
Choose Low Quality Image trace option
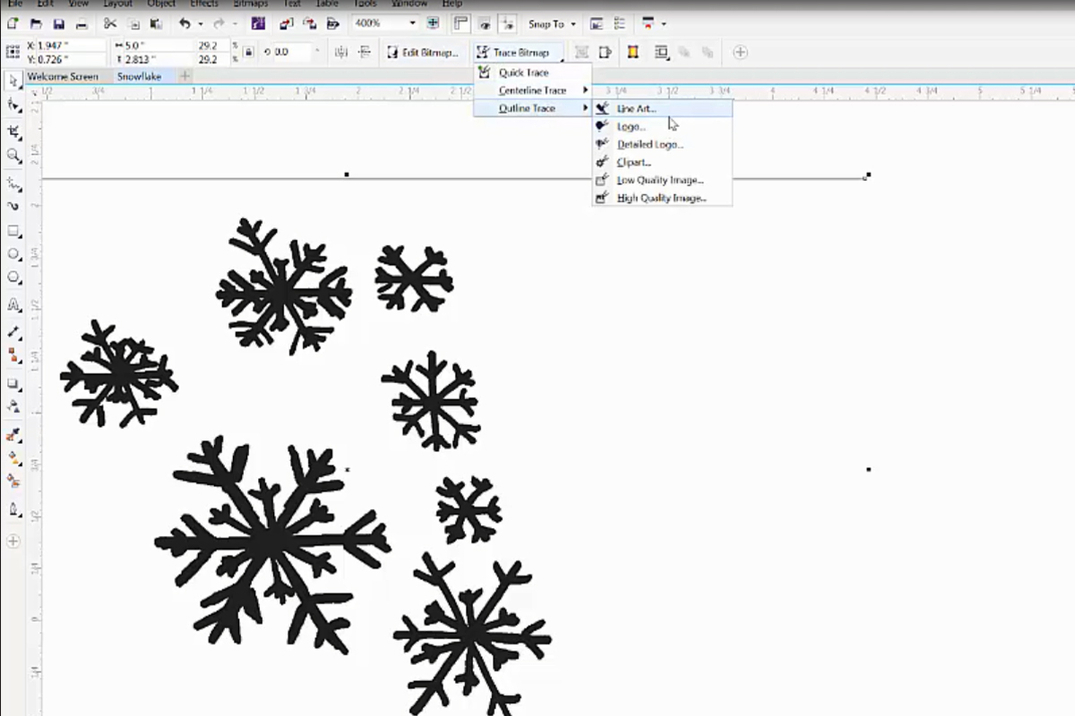pyautogui.click(x=663, y=180)
